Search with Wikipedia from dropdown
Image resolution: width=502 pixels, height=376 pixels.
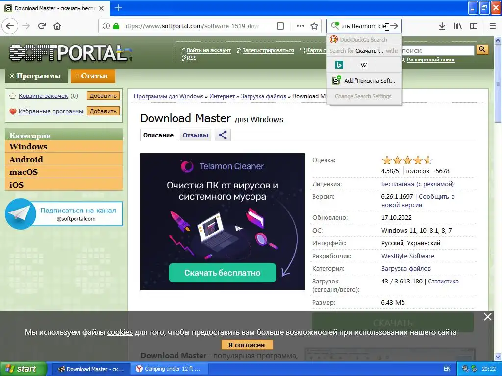click(363, 65)
